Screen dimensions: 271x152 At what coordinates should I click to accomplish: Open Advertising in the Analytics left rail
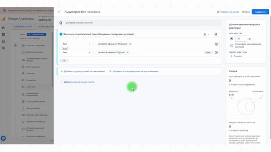tap(3, 48)
